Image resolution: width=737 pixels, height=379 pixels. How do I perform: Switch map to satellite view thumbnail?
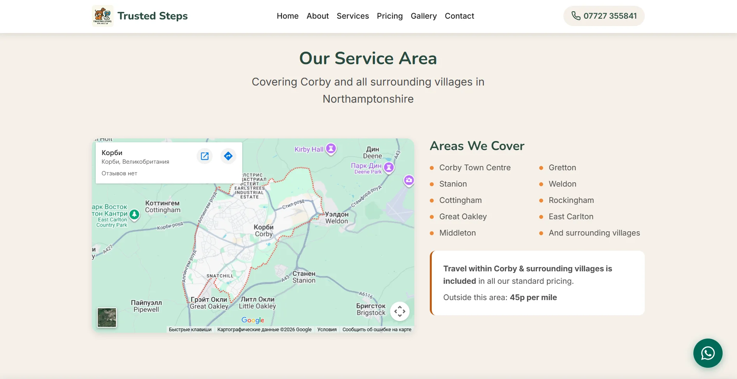pyautogui.click(x=107, y=318)
